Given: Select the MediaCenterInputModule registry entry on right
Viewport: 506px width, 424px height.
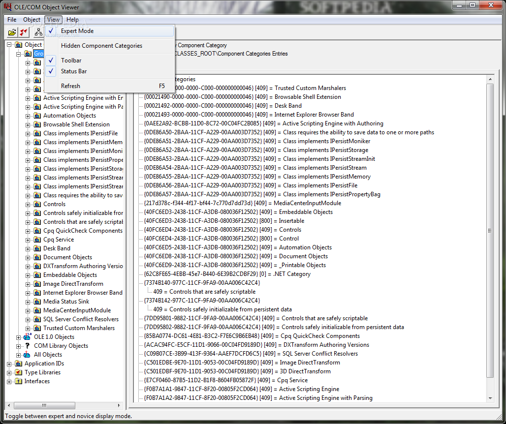Looking at the screenshot, I should 242,203.
